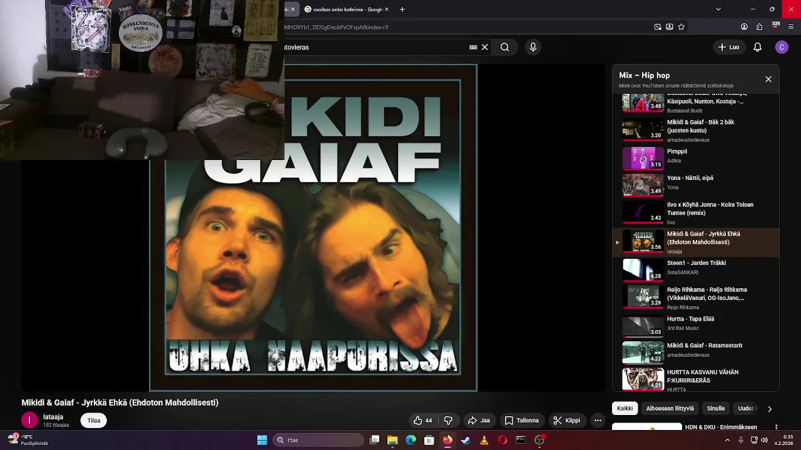
Task: Click the picture-in-picture icon in address bar
Action: coord(658,27)
